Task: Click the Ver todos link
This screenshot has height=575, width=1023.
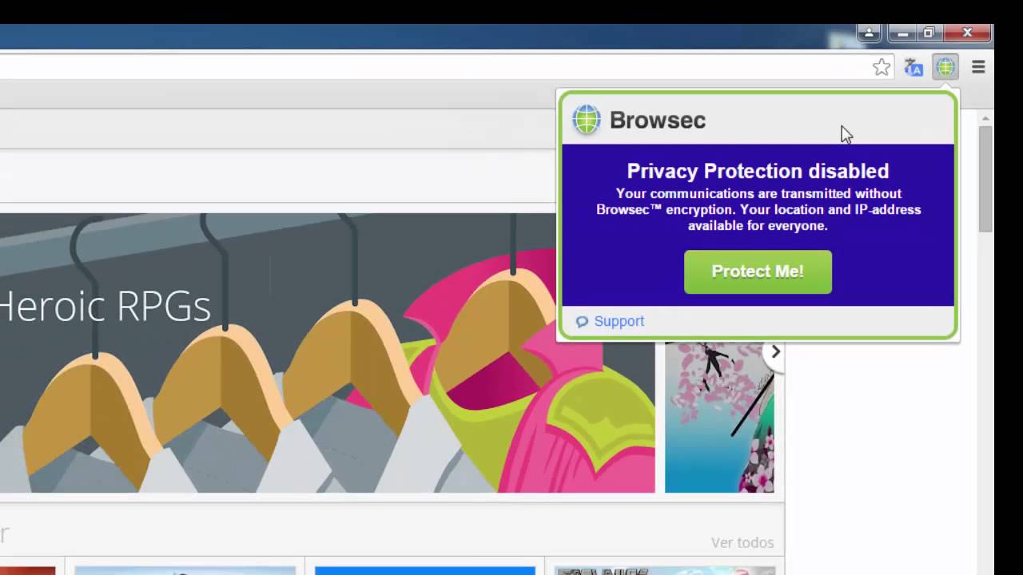Action: coord(742,543)
